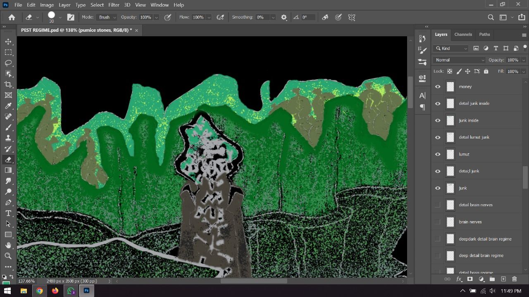Open the Opacity slider dropdown in options bar
This screenshot has height=297, width=529.
click(x=156, y=17)
